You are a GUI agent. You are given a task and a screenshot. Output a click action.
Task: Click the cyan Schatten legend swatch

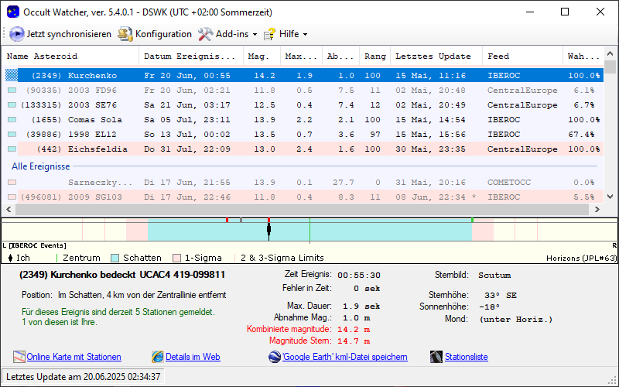pos(115,258)
